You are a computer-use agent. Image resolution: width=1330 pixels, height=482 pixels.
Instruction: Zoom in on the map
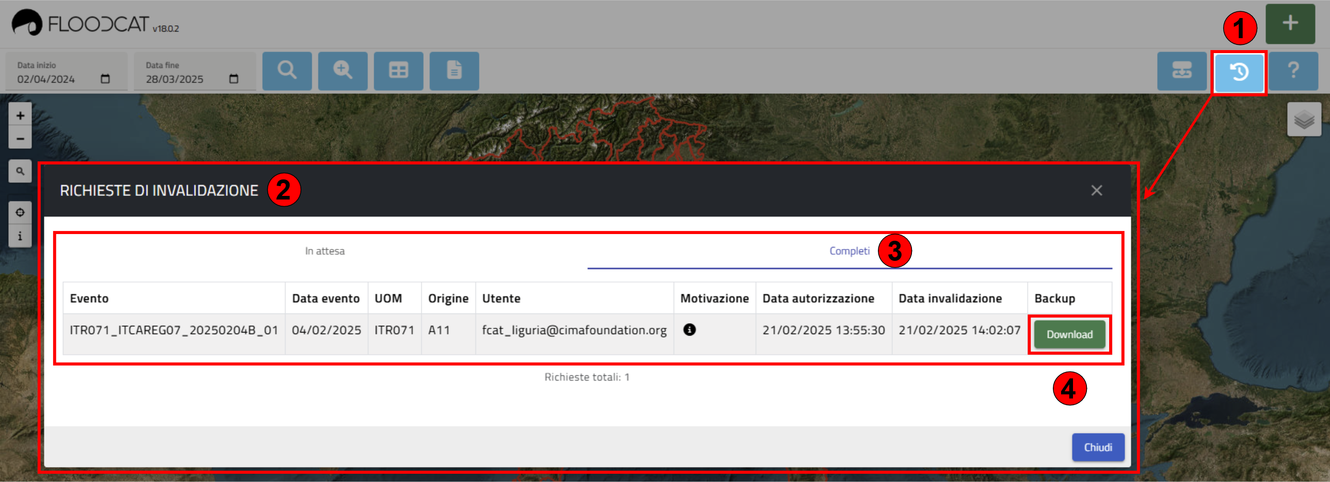pos(20,115)
